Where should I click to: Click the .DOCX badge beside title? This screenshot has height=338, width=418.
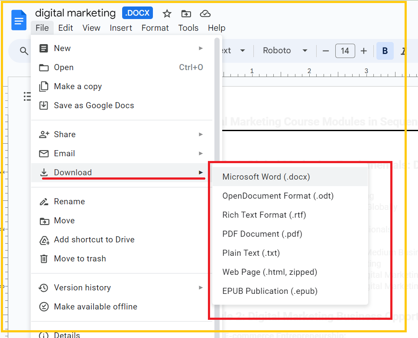click(137, 13)
